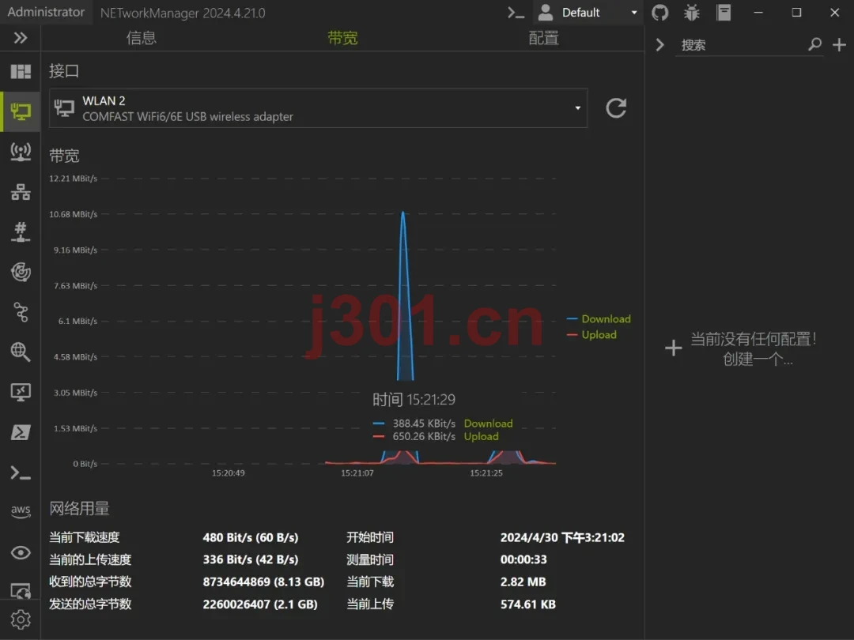Open the AWS Session Manager icon
The width and height of the screenshot is (854, 640).
pos(20,511)
